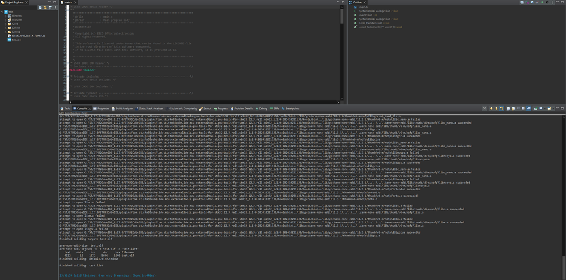Collapse the test project tree node

click(x=2, y=12)
